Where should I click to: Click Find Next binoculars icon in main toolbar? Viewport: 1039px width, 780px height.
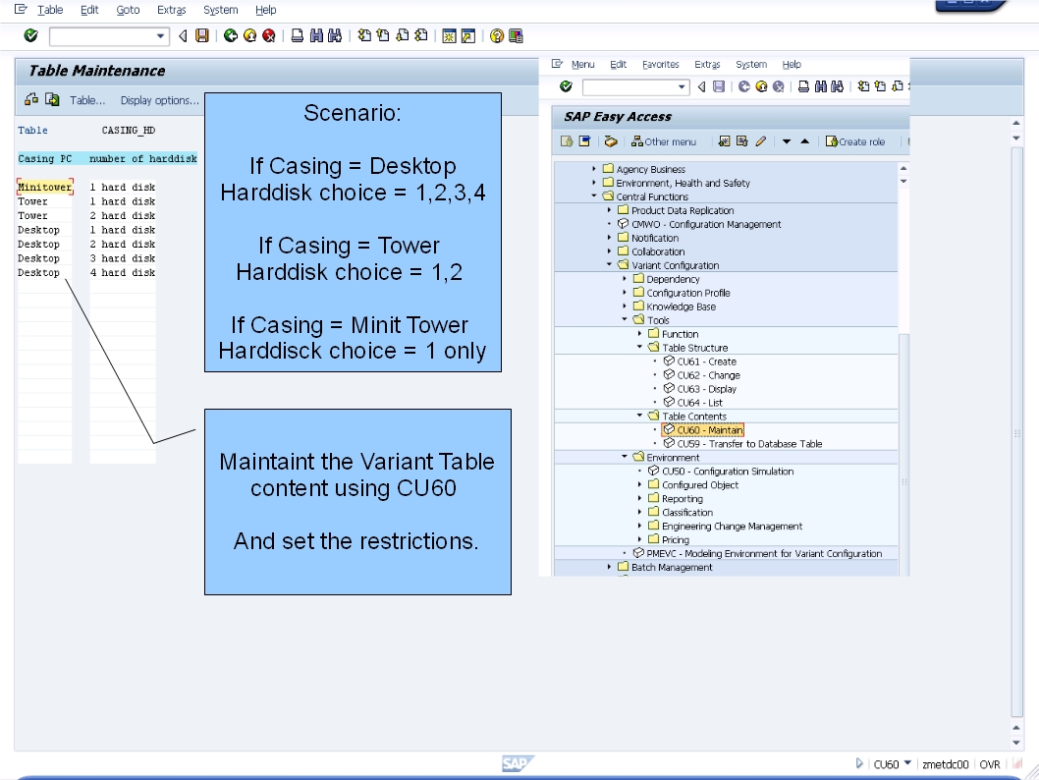coord(335,35)
